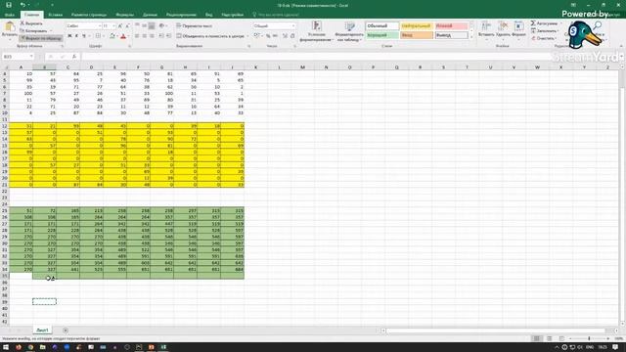Viewport: 626px width, 352px height.
Task: Click the Decrease Decimal icon
Action: tap(292, 36)
